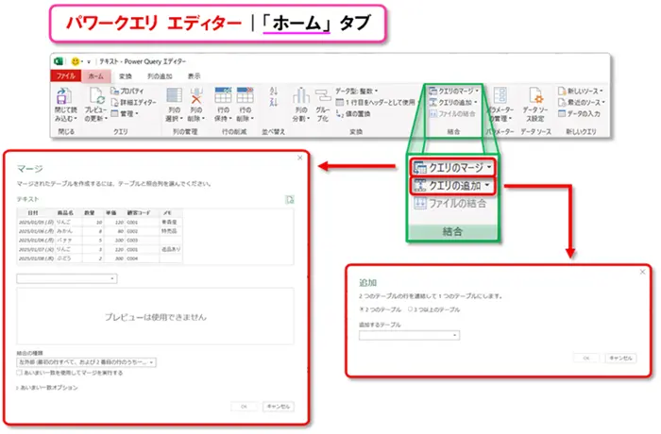This screenshot has height=434, width=661.
Task: Switch to the 列の追加 tab
Action: tap(160, 76)
